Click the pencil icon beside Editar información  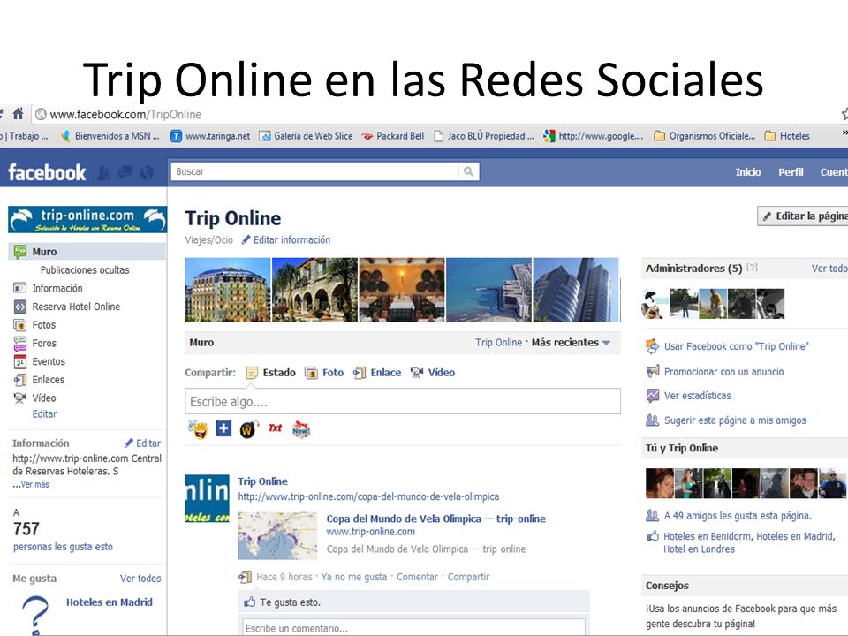(x=246, y=239)
